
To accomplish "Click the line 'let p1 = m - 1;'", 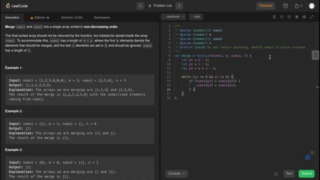I will coord(195,60).
